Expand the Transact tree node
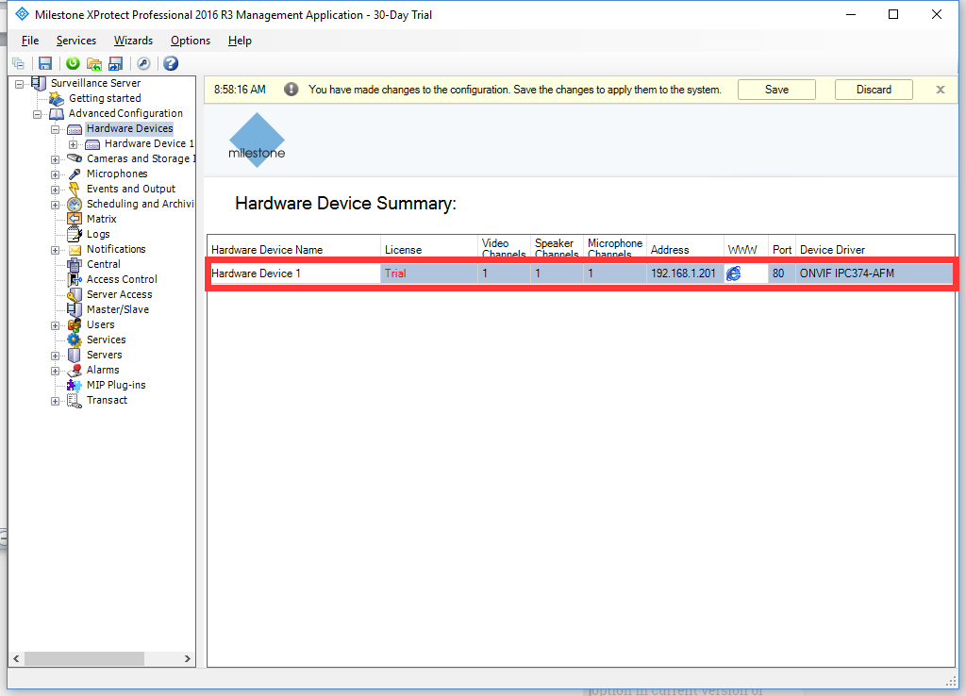Screen dimensions: 966x696 tap(56, 401)
